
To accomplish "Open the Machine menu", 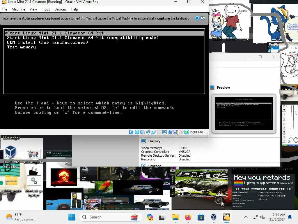I will coord(18,9).
